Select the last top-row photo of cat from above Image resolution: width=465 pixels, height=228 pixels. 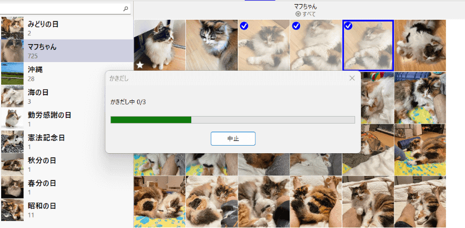click(420, 45)
